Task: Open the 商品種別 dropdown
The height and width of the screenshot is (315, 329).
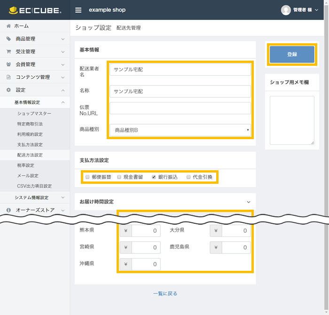Action: pyautogui.click(x=180, y=130)
